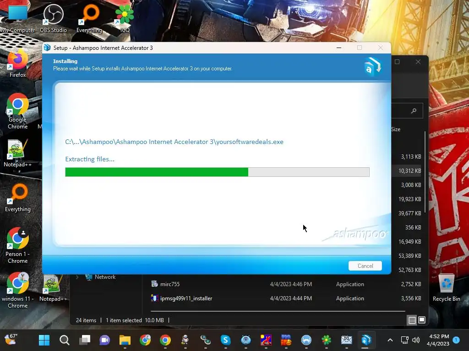Switch Explorer to details view
This screenshot has width=469, height=351.
[412, 320]
